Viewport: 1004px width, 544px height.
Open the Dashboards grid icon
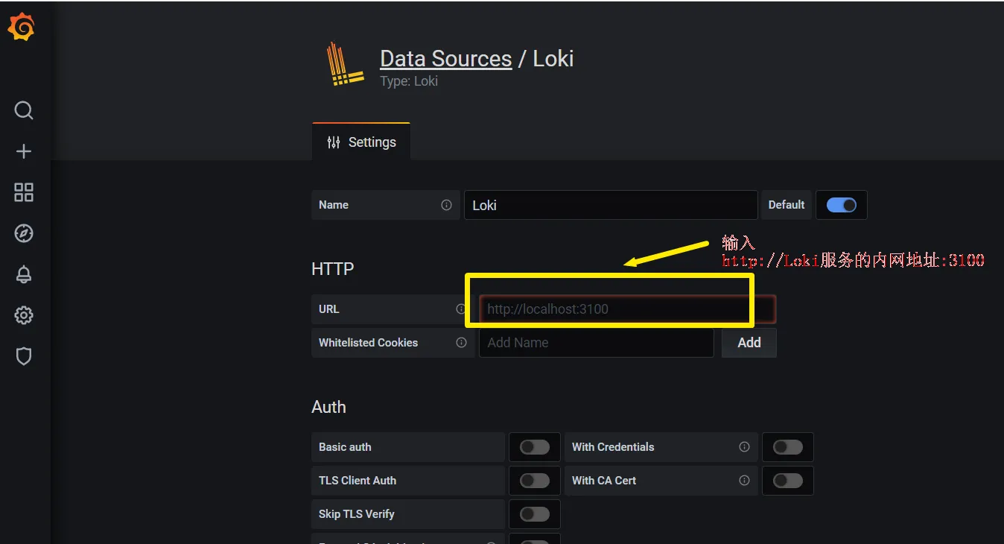tap(24, 192)
